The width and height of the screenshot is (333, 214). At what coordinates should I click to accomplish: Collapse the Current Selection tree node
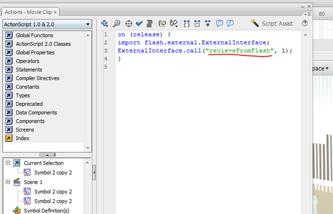[x=8, y=163]
